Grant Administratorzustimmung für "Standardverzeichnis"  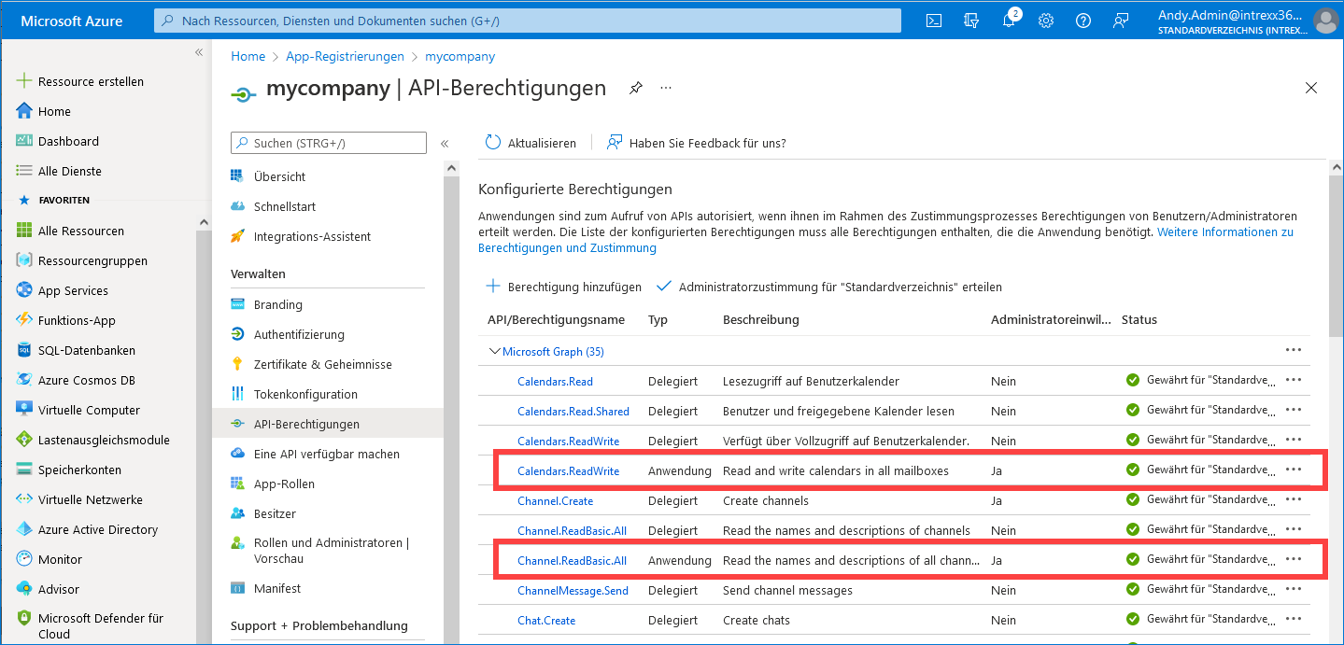click(829, 287)
